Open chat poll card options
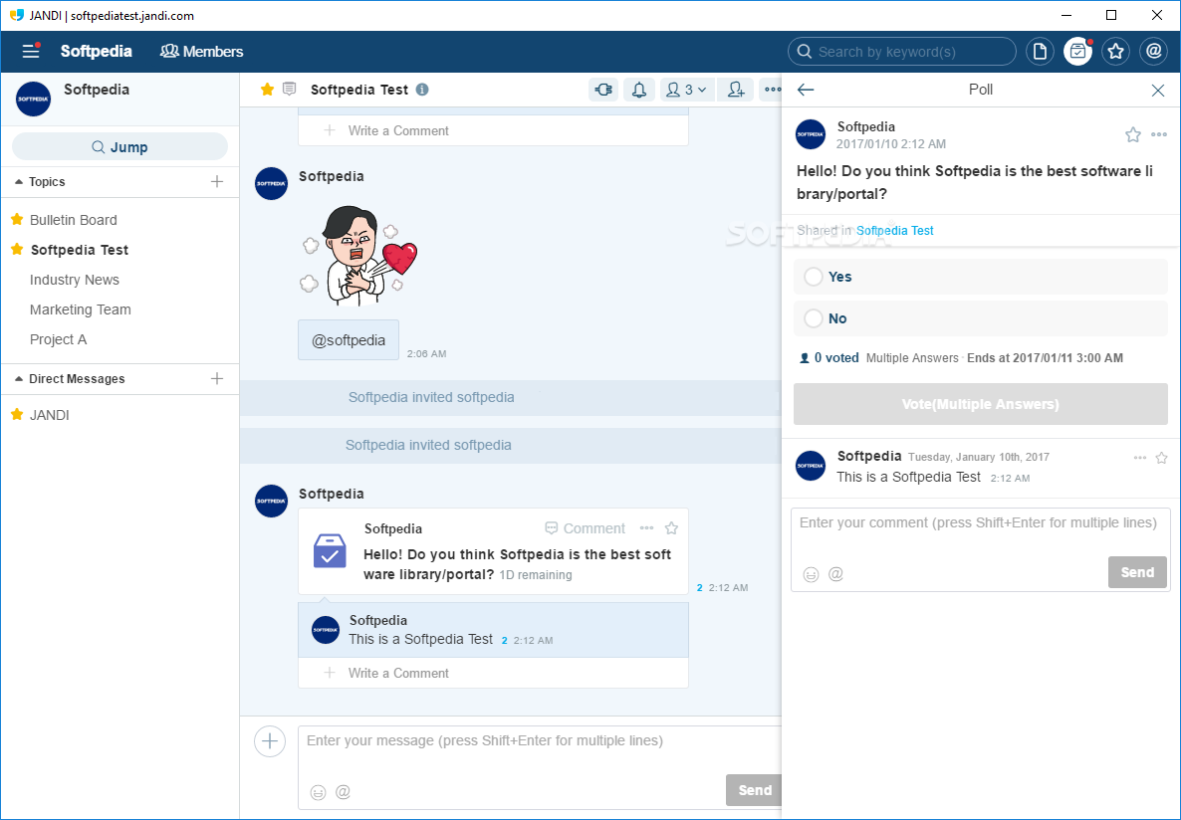This screenshot has width=1181, height=820. [x=646, y=527]
